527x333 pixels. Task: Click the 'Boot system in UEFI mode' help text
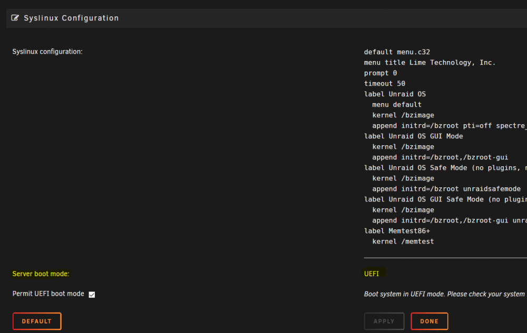click(x=444, y=294)
